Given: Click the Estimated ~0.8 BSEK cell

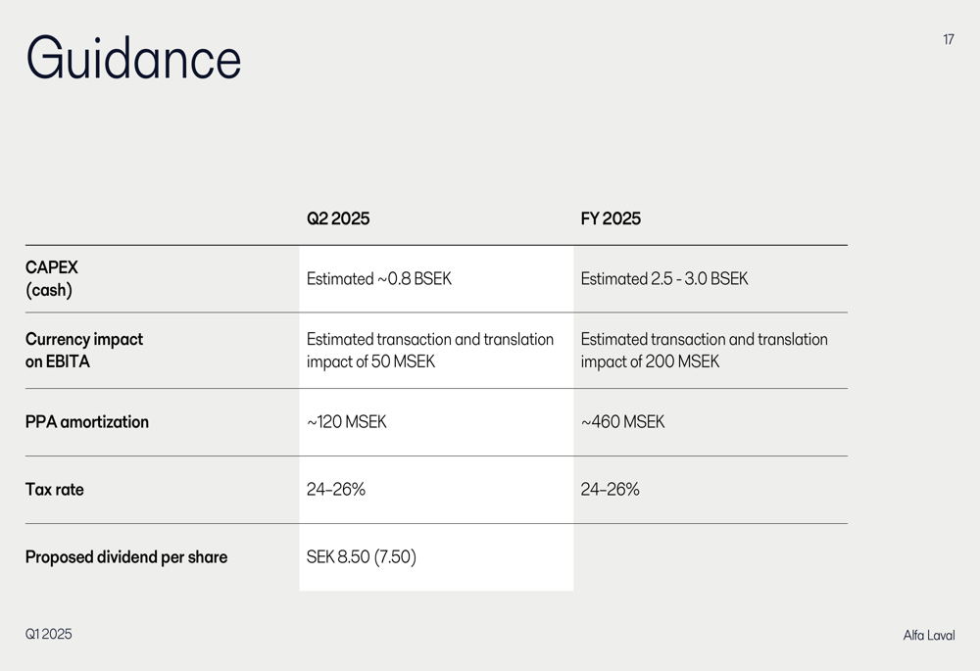Looking at the screenshot, I should click(379, 279).
